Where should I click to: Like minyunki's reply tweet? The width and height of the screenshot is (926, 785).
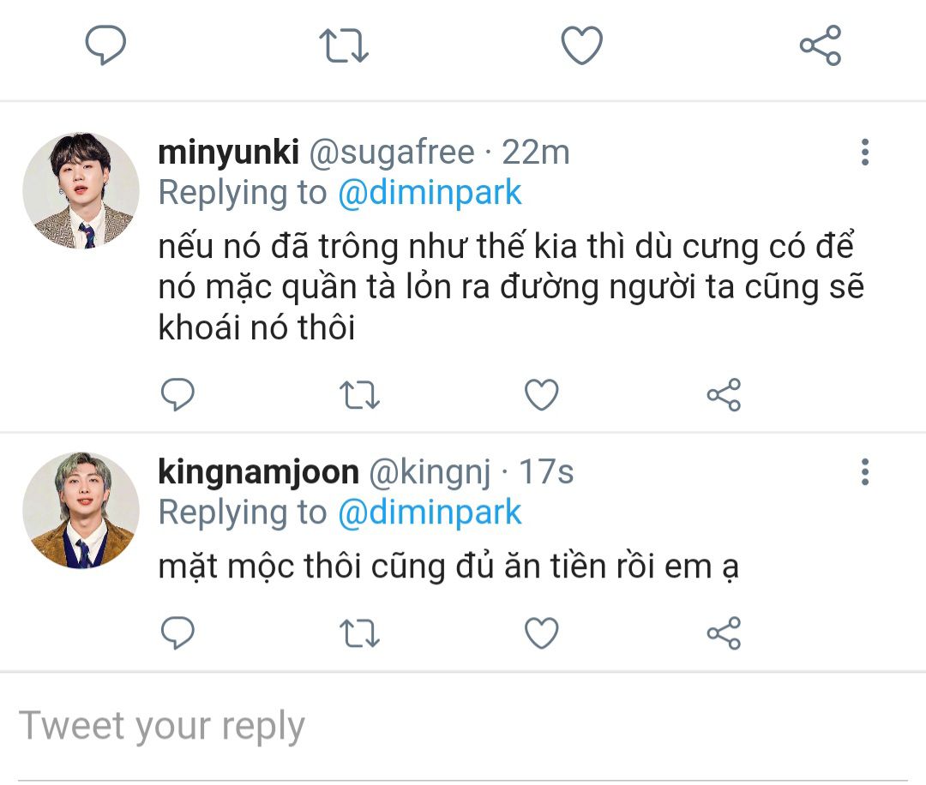[x=542, y=395]
